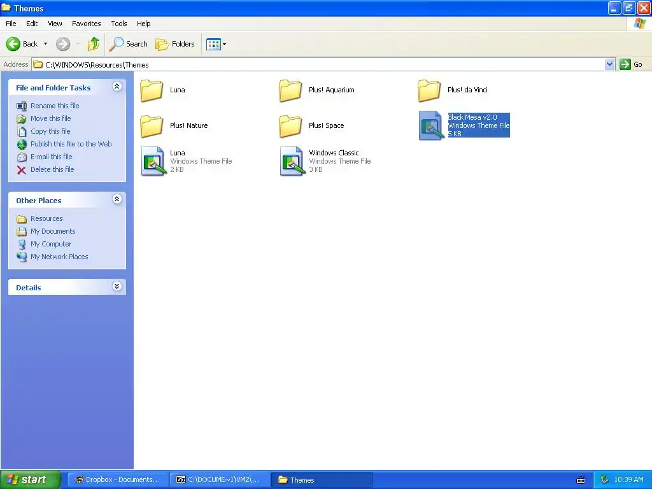Click the Go button
The width and height of the screenshot is (652, 489).
click(631, 64)
